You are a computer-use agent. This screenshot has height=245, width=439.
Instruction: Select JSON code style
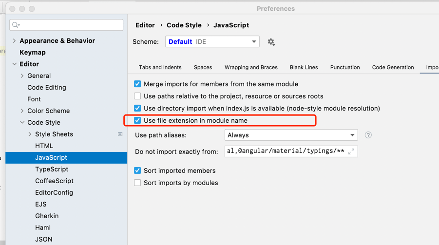(x=44, y=240)
